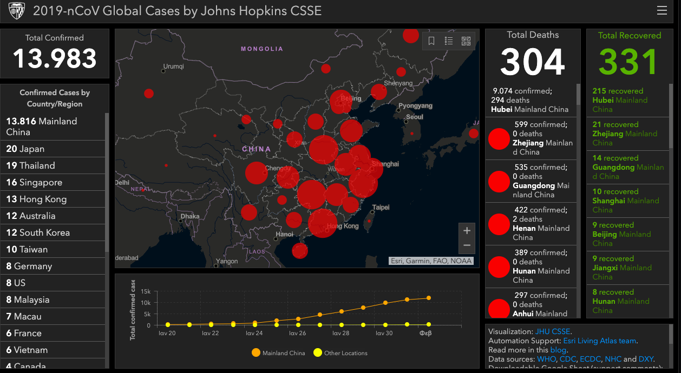
Task: Open the hamburger menu in the header
Action: pos(662,11)
